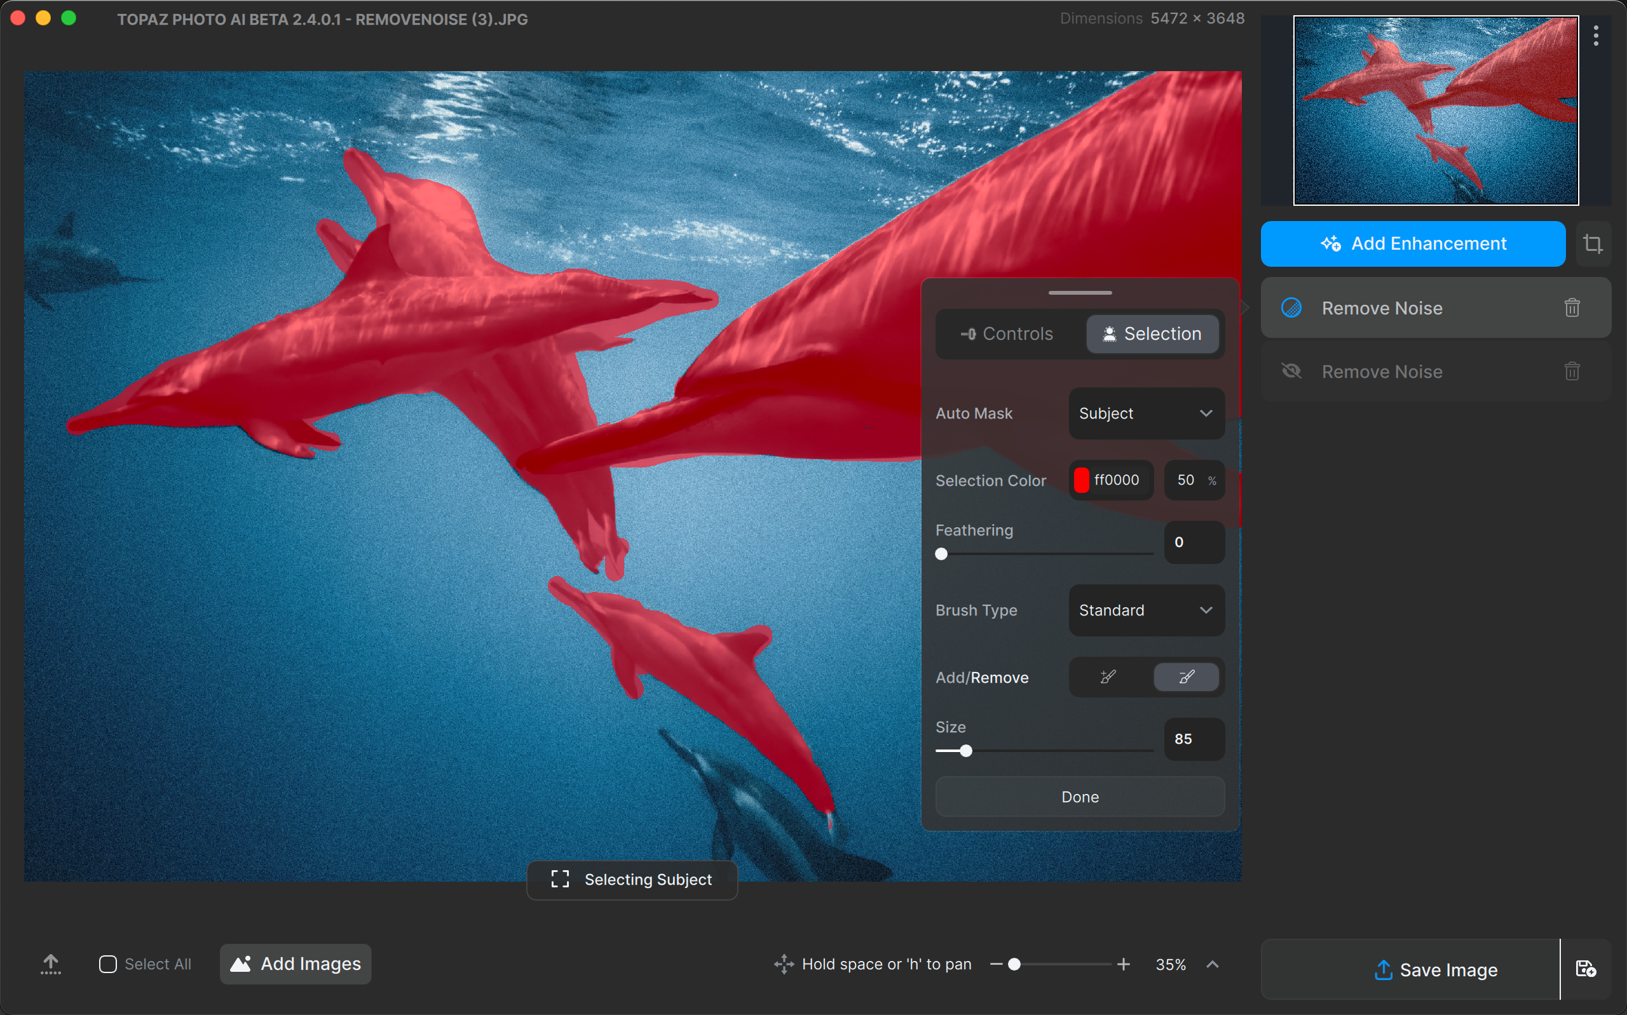The width and height of the screenshot is (1627, 1015).
Task: Click the save options icon beside Save Image
Action: tap(1585, 969)
